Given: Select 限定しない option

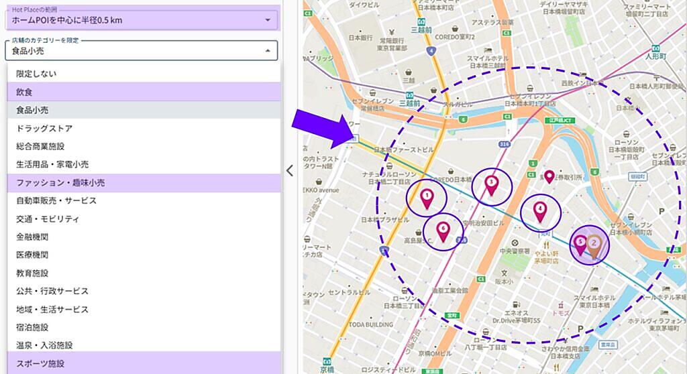Looking at the screenshot, I should click(x=36, y=73).
